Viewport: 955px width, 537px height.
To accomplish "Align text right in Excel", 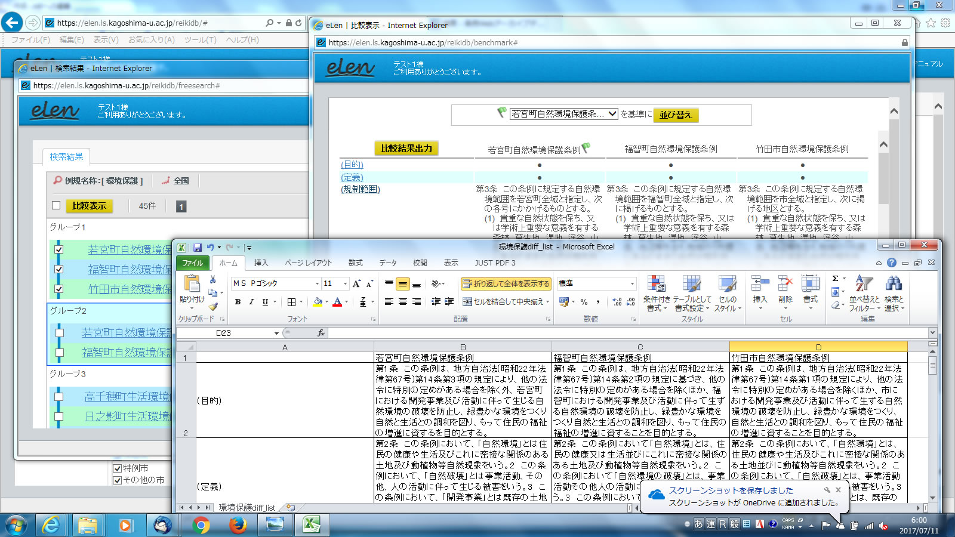I will click(417, 302).
